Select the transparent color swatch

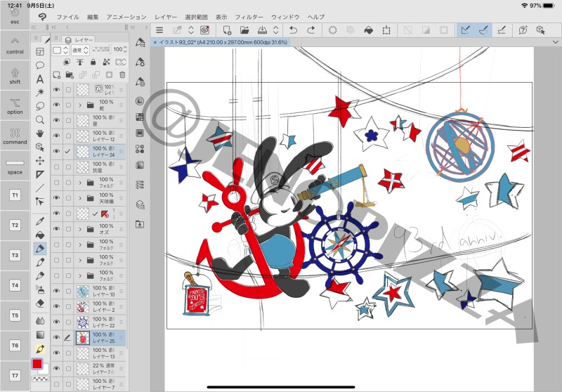[x=40, y=379]
